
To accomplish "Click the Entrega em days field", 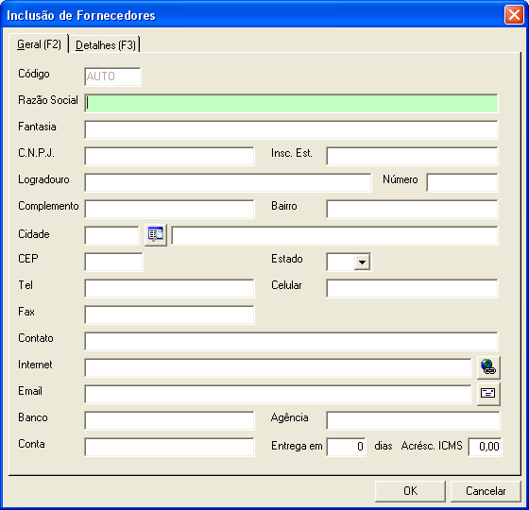I will (x=346, y=447).
